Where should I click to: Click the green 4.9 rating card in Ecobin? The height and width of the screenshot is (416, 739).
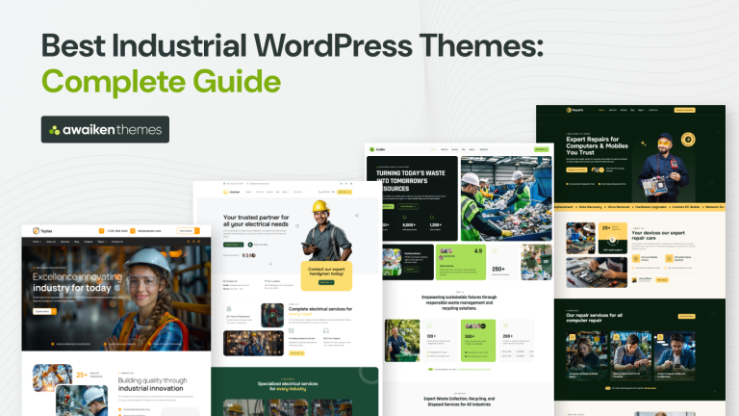[461, 262]
